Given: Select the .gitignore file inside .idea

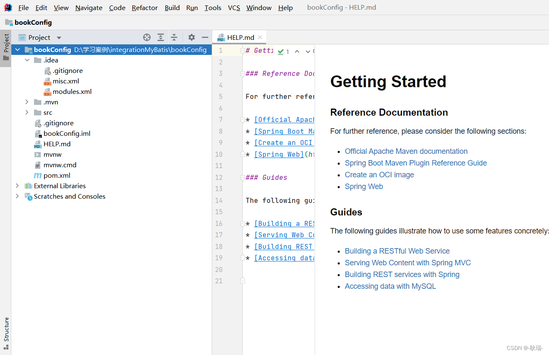Looking at the screenshot, I should (67, 71).
